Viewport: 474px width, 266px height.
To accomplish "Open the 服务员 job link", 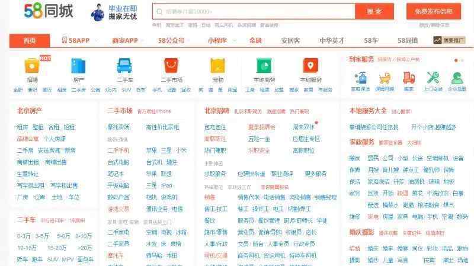I will tap(246, 220).
